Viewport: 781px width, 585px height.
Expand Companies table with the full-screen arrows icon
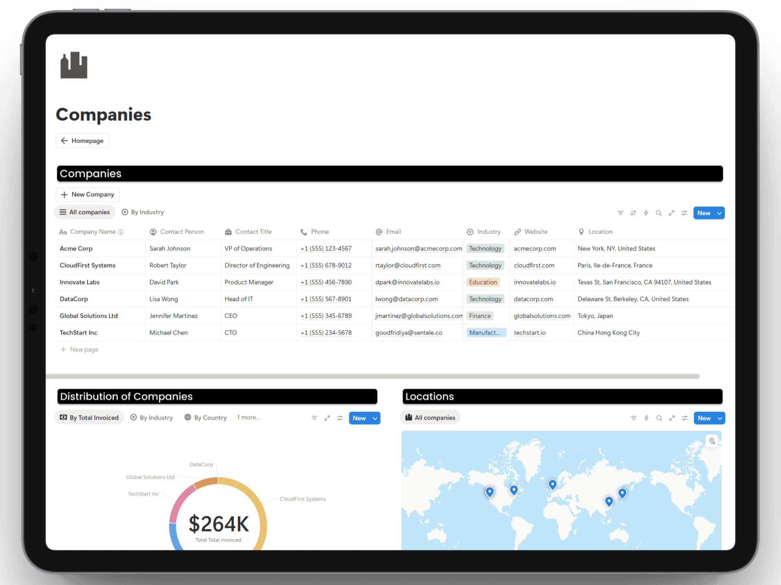click(x=672, y=213)
